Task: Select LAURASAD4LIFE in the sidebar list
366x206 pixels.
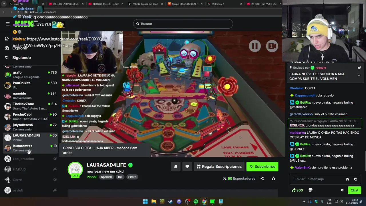Action: click(30, 138)
